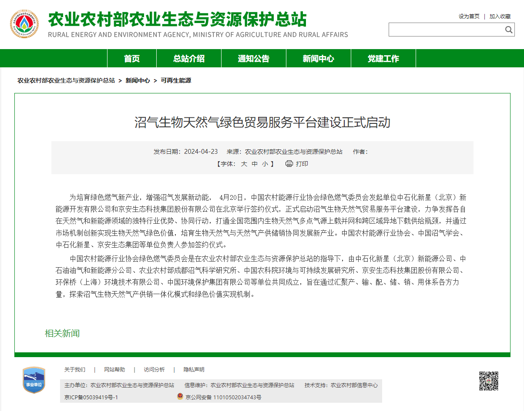Open the 总站介绍 menu item
524x411 pixels.
pos(189,59)
